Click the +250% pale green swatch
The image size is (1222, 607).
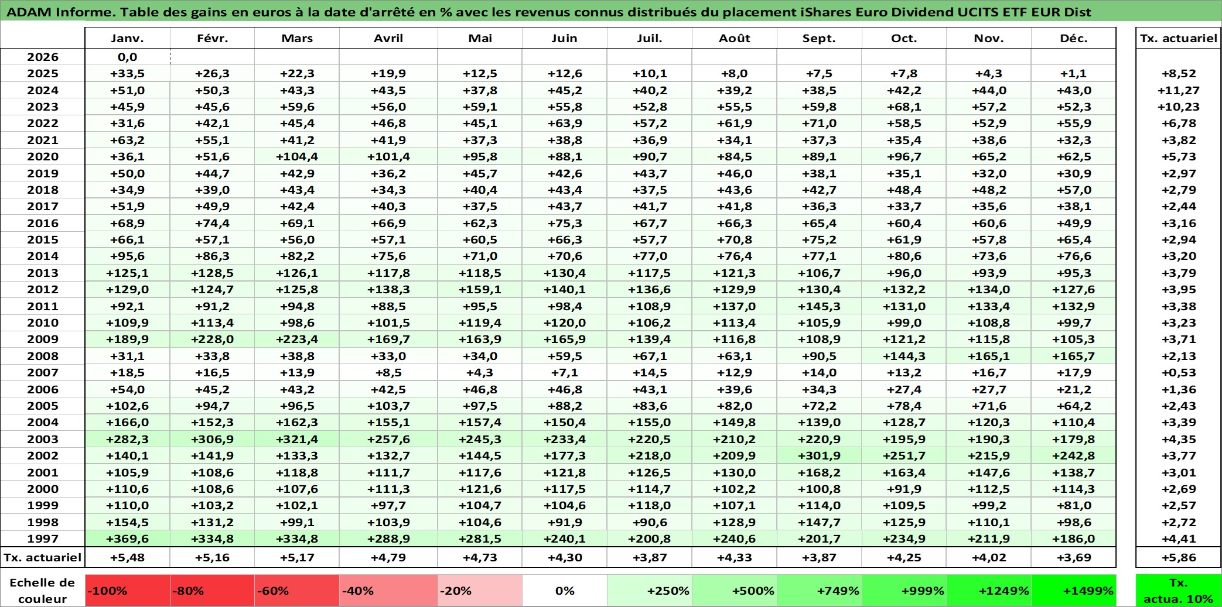(x=650, y=591)
